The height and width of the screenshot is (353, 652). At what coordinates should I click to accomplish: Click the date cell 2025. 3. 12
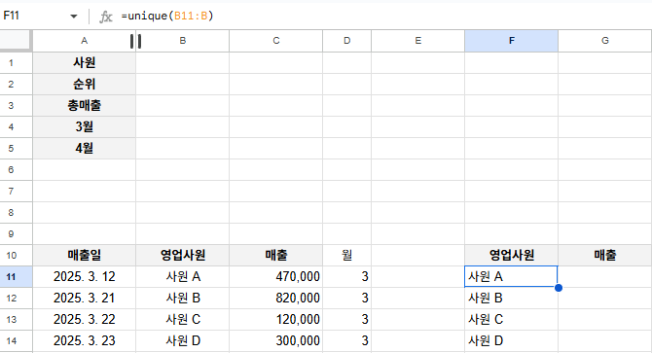[84, 276]
